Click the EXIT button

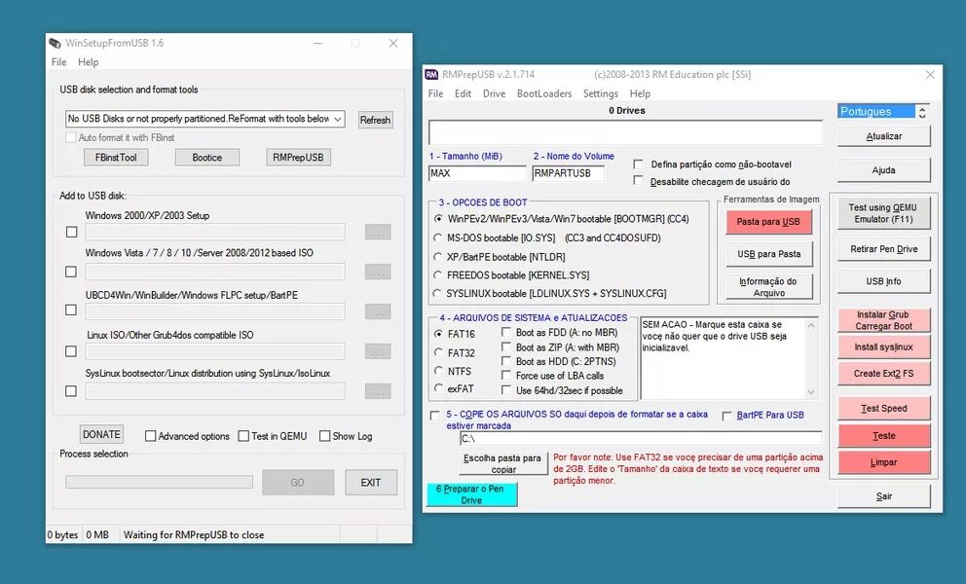pyautogui.click(x=371, y=483)
